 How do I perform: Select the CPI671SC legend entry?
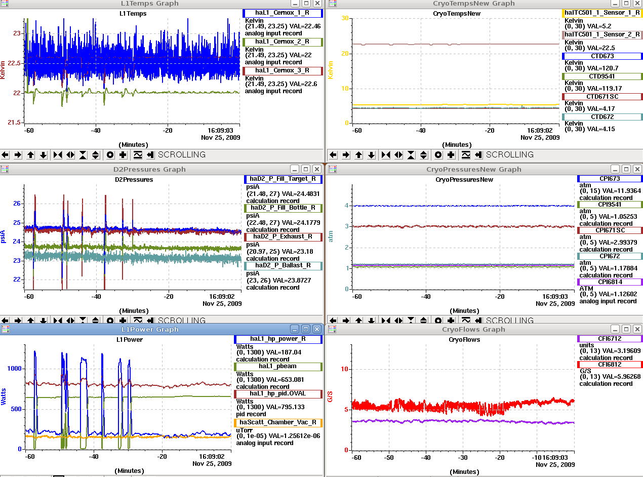610,230
